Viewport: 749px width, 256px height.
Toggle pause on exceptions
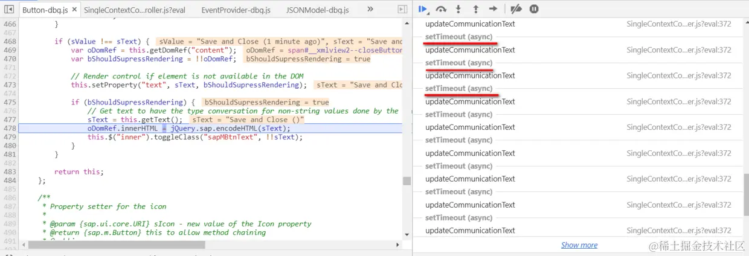coord(534,9)
